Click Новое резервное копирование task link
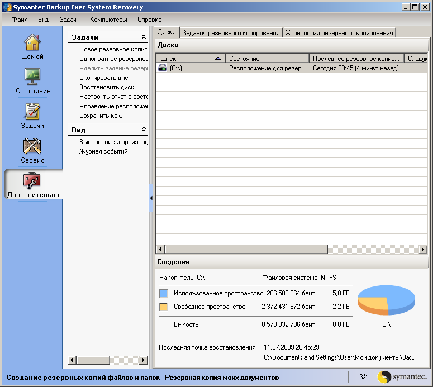 (113, 49)
